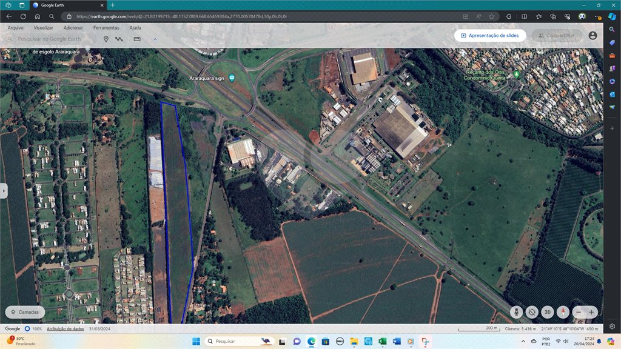
Task: Open sidebar search icon
Action: click(612, 29)
